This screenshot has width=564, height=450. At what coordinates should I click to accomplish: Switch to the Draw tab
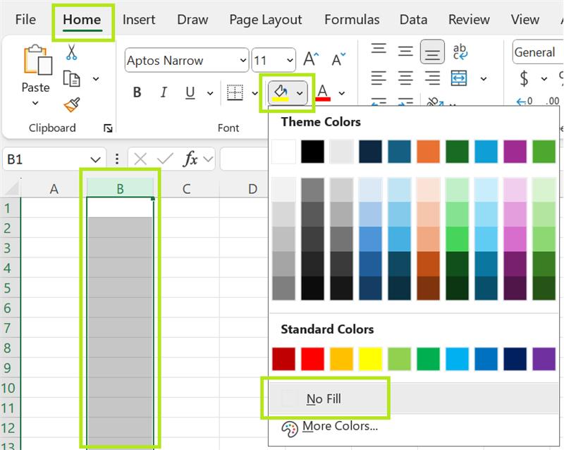coord(192,20)
